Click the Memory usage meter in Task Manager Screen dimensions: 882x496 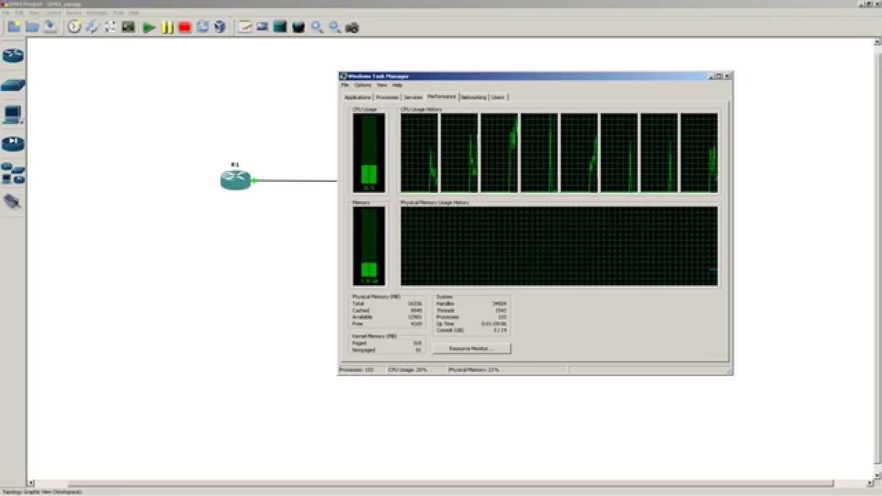coord(369,246)
